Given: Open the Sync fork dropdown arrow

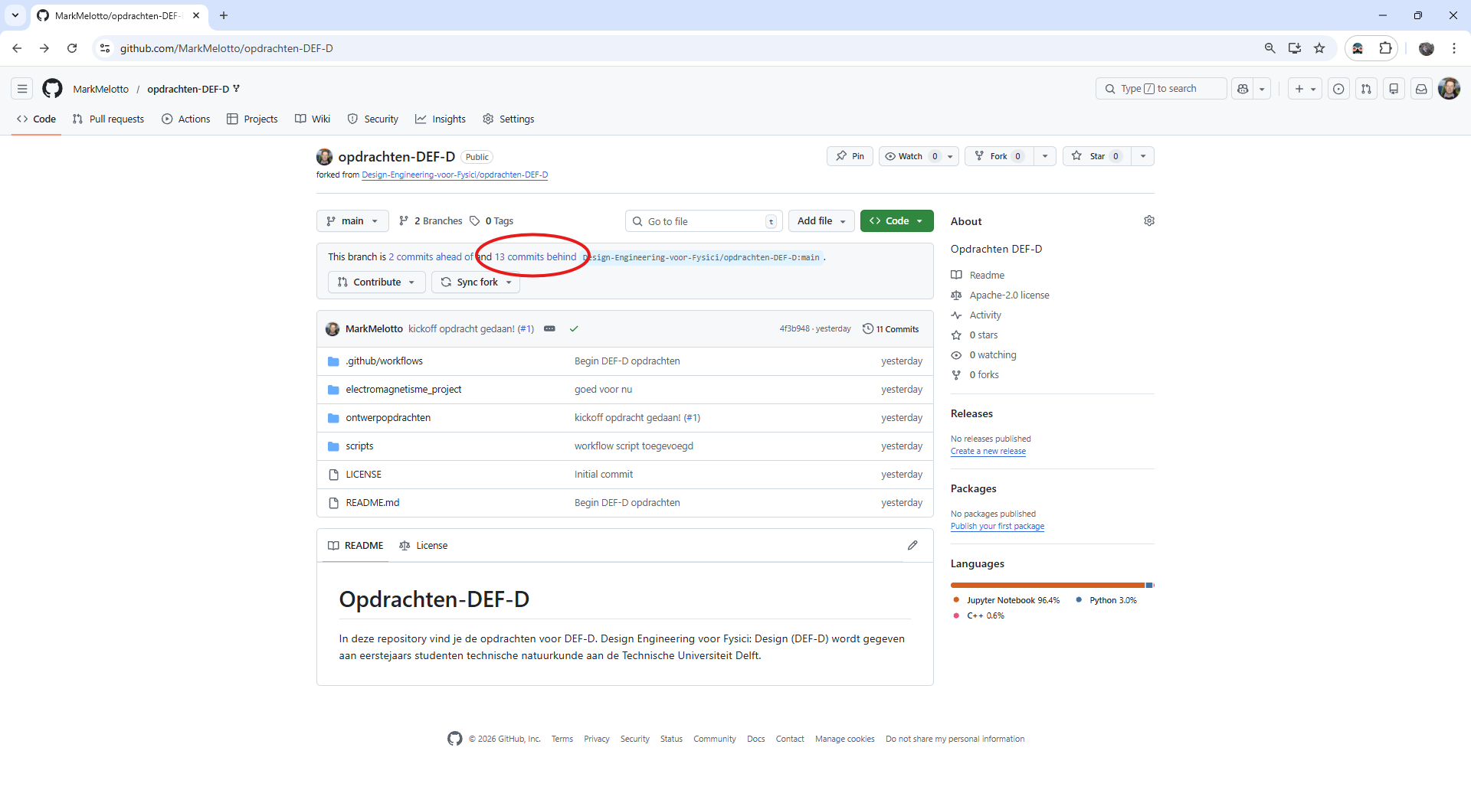Looking at the screenshot, I should [x=510, y=282].
